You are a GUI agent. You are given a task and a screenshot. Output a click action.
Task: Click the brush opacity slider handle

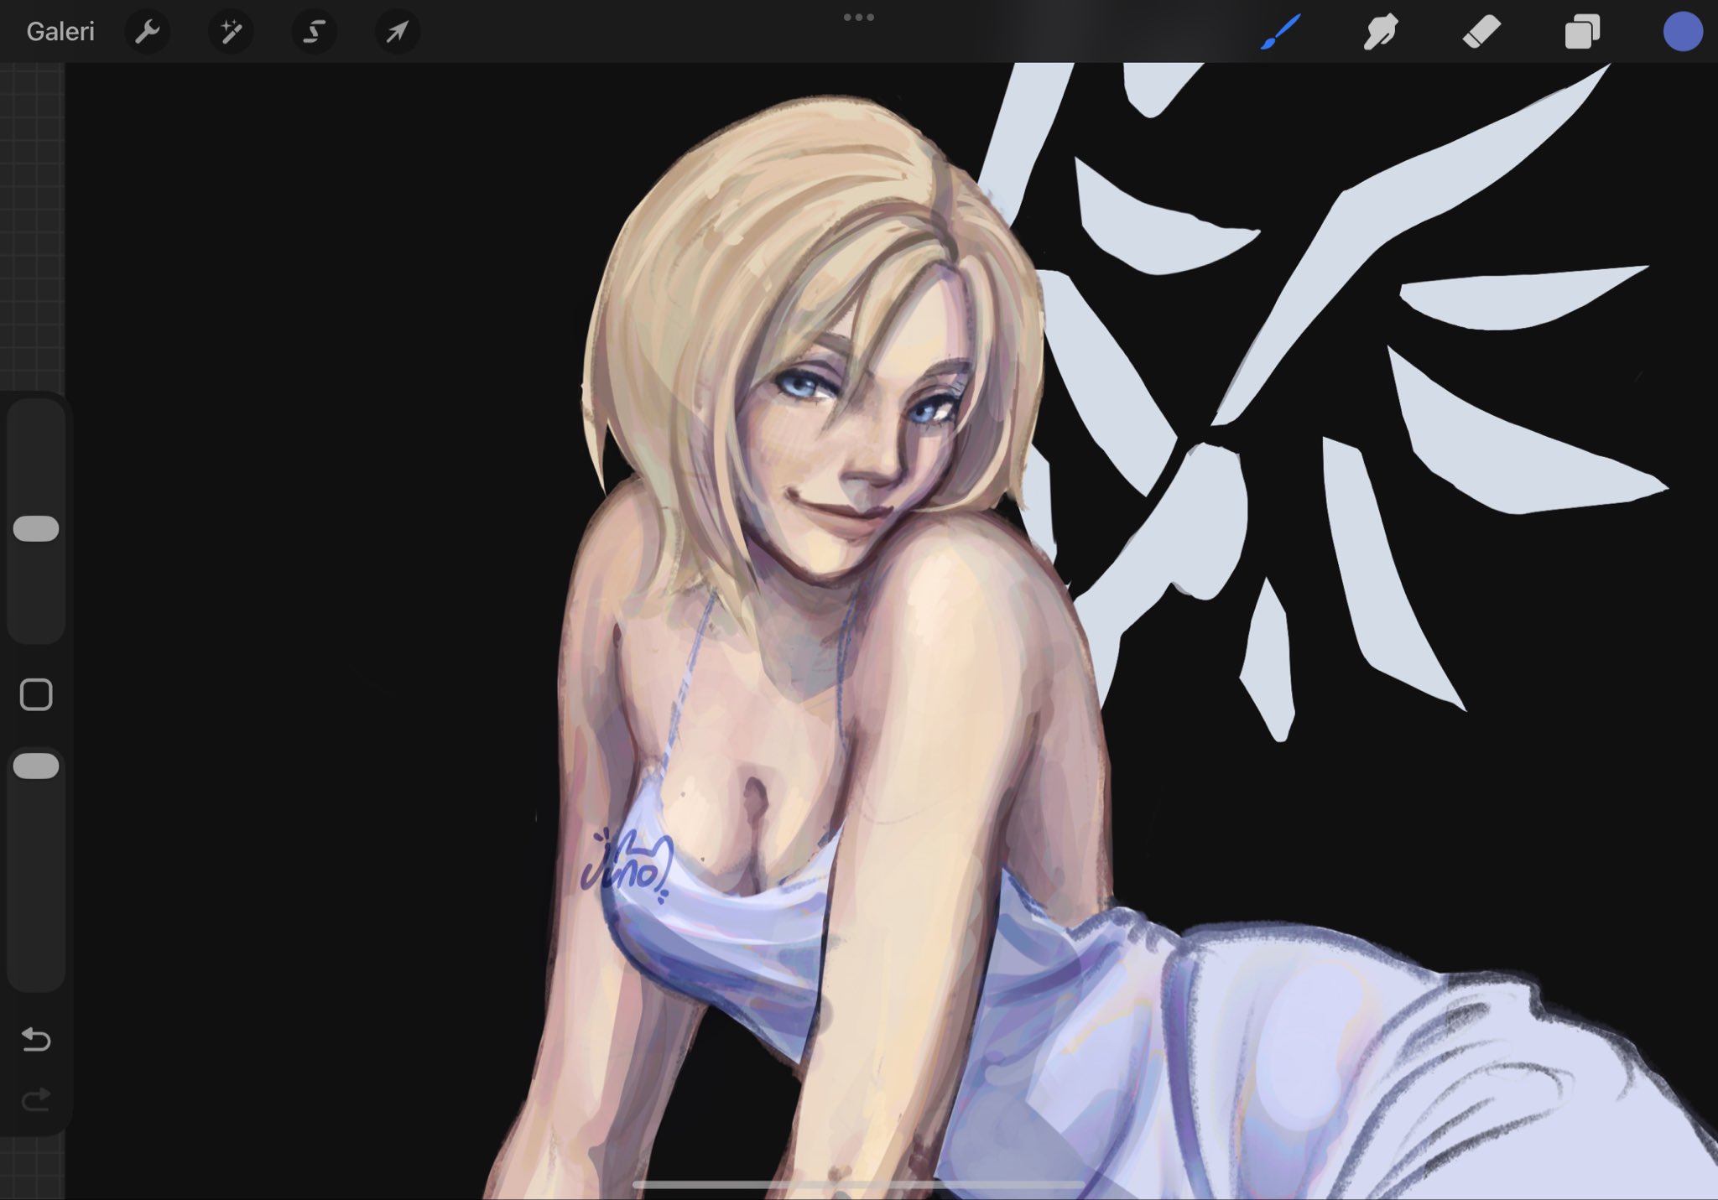pyautogui.click(x=36, y=766)
